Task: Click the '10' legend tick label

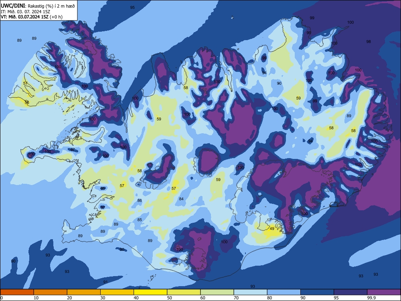Action: tap(36, 298)
